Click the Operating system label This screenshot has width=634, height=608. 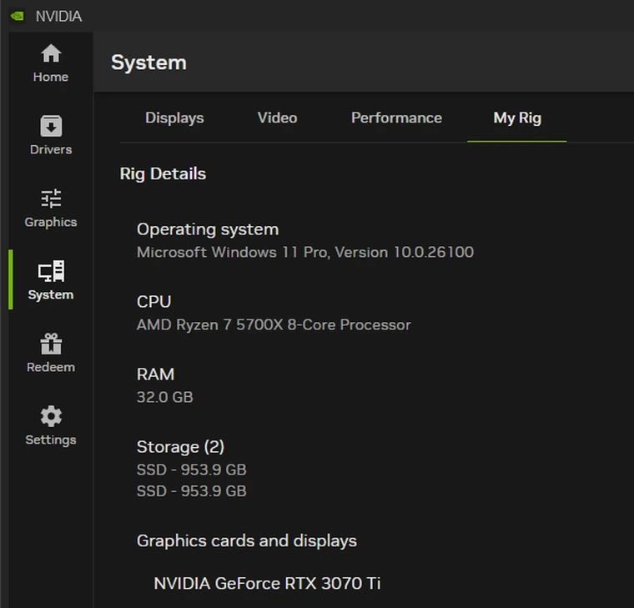point(208,229)
